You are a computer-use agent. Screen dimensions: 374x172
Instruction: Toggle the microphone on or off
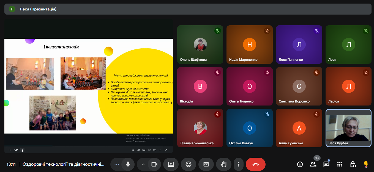[128, 164]
